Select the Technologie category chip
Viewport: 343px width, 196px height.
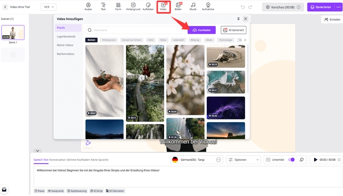click(x=225, y=40)
